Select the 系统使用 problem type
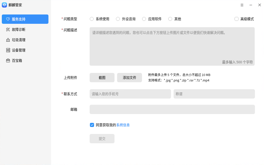 (x=92, y=19)
